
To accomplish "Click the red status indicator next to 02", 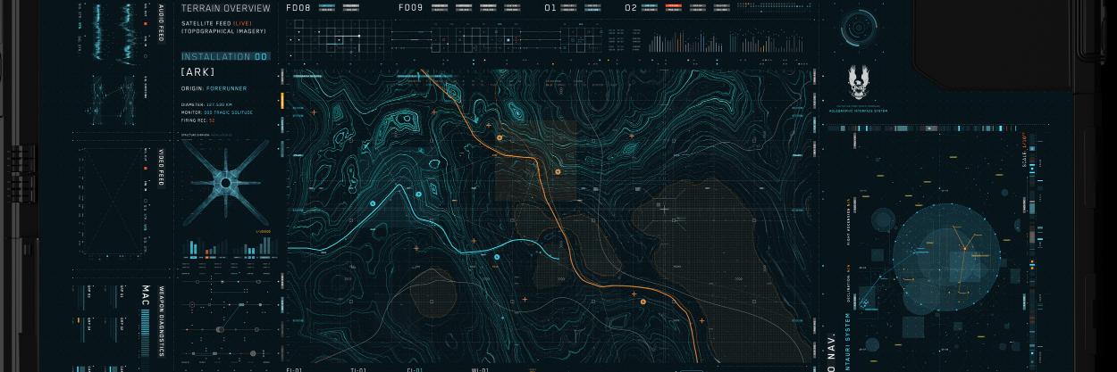I will (673, 5).
